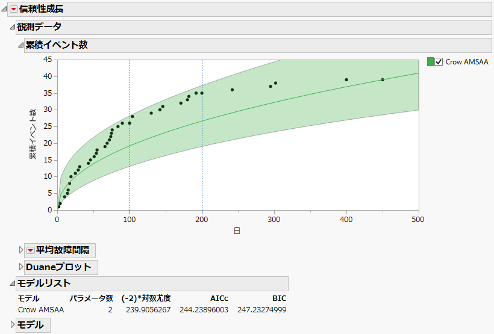Click the X axis tick label 300
The image size is (494, 334).
[x=274, y=220]
